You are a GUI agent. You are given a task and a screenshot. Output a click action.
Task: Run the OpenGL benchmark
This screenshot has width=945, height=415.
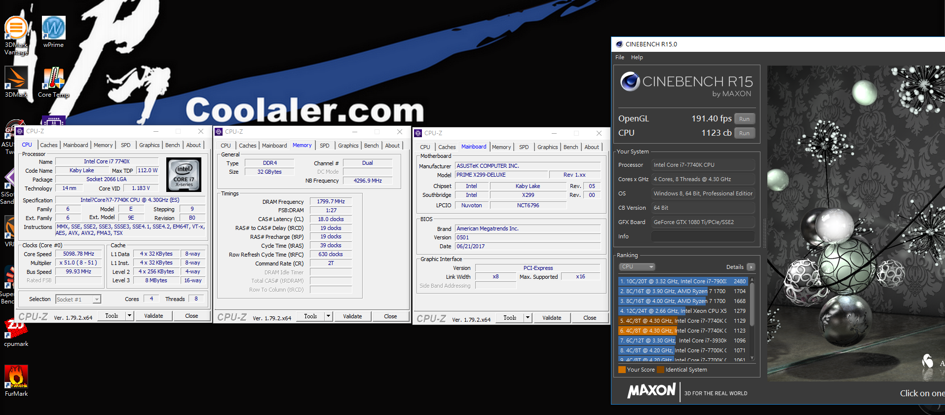point(744,119)
